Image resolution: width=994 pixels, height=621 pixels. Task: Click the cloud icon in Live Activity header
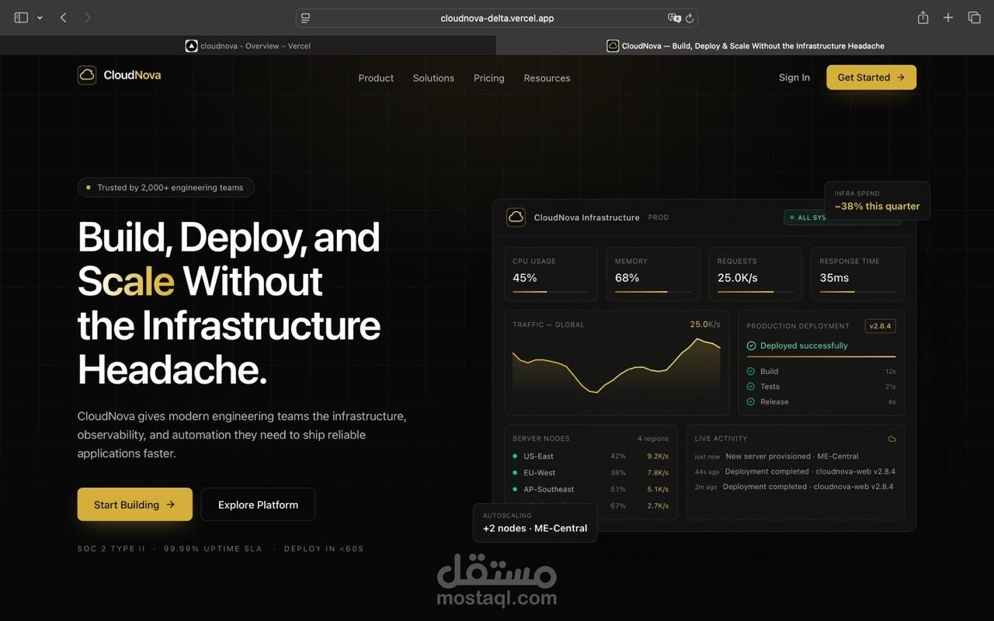coord(891,439)
